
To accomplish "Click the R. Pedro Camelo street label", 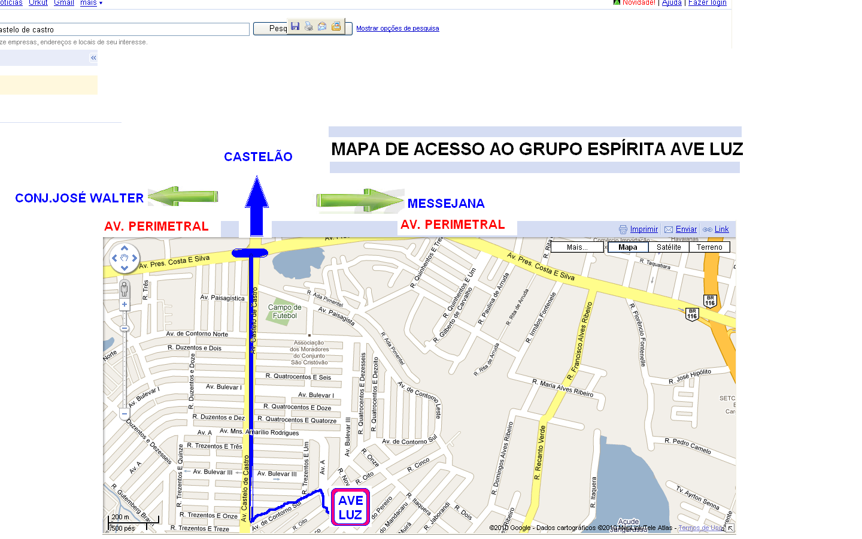I will pyautogui.click(x=688, y=446).
